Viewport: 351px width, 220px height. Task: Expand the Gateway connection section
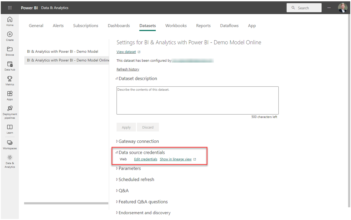pyautogui.click(x=137, y=141)
